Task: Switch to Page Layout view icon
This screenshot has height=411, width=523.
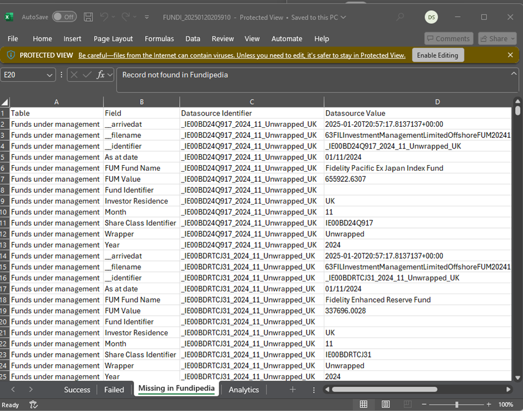Action: pos(384,404)
